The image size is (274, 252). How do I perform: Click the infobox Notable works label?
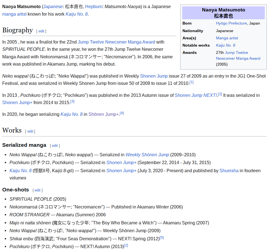(196, 45)
